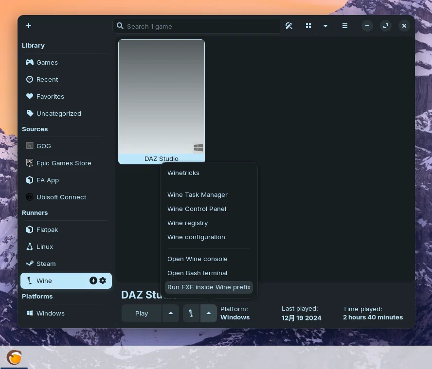This screenshot has height=369, width=432.
Task: Open the hamburger main menu
Action: (344, 26)
